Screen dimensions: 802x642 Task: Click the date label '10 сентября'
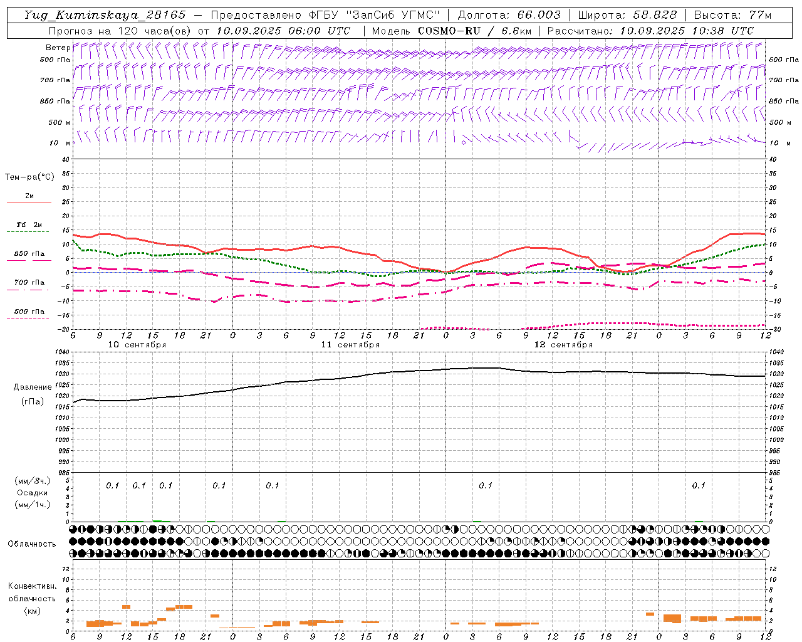pos(137,345)
